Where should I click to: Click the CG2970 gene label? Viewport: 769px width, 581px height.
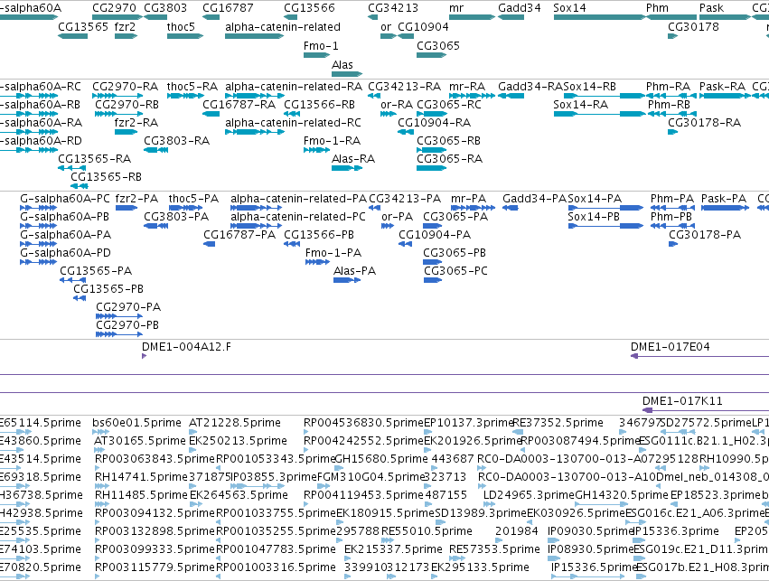114,8
